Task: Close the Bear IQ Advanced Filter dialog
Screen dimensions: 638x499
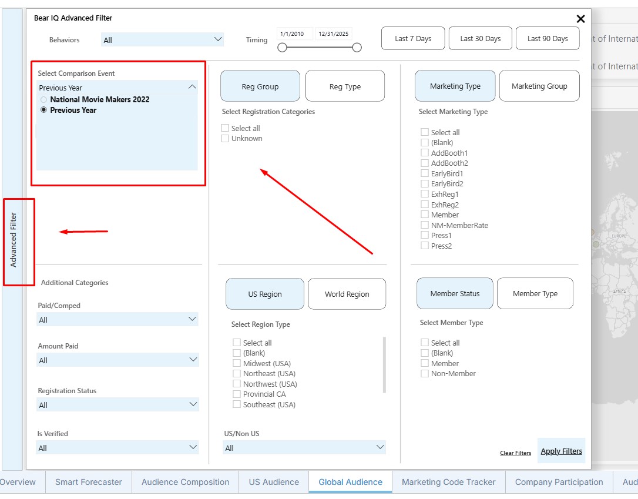Action: point(580,19)
